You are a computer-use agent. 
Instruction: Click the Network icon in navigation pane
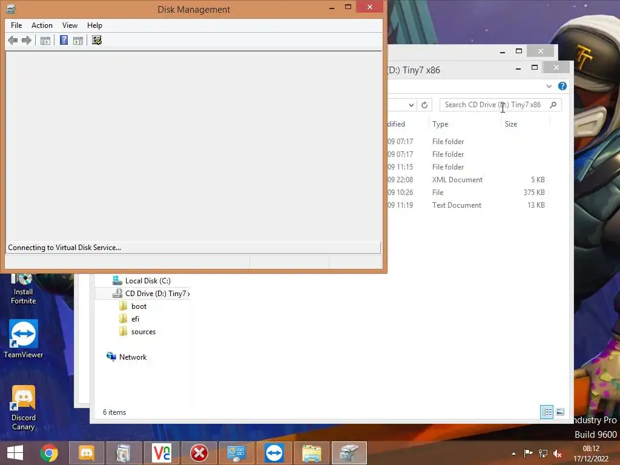[x=111, y=357]
